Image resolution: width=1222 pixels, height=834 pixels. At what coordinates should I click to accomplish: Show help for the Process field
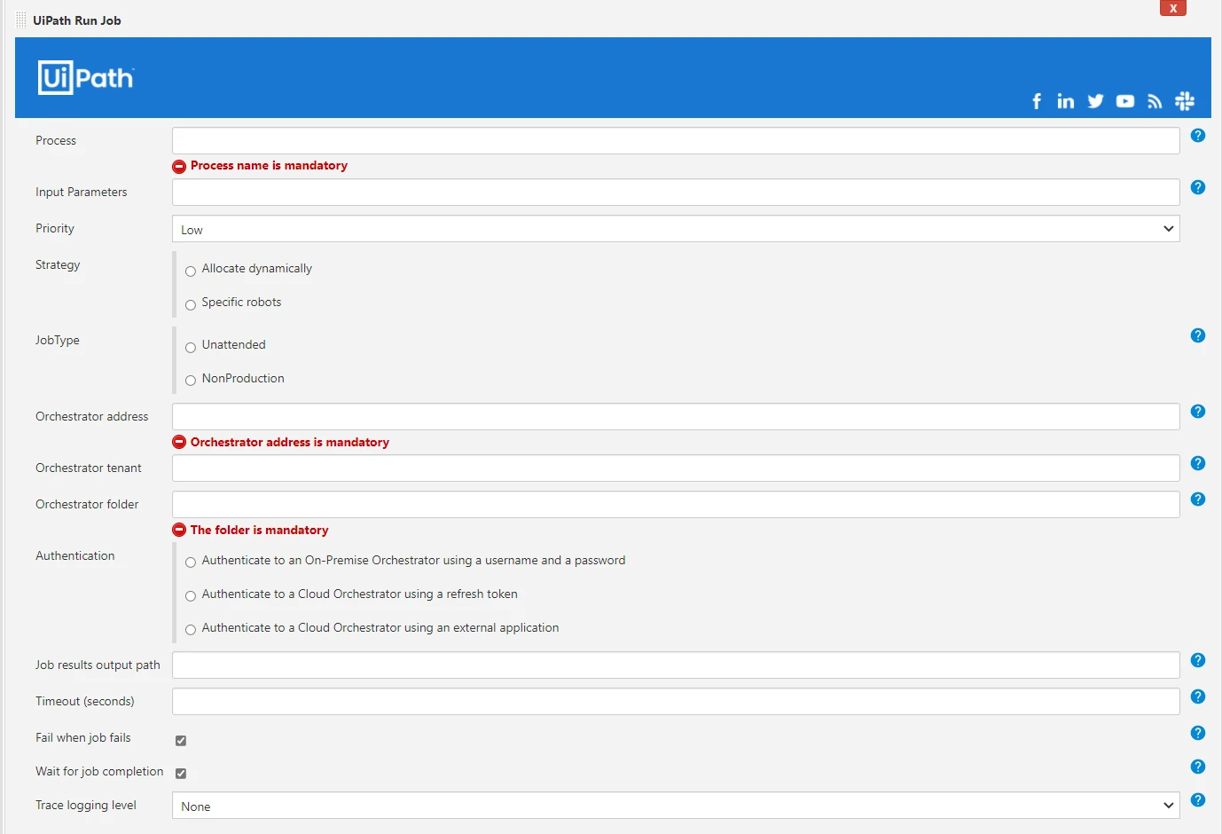click(1198, 136)
